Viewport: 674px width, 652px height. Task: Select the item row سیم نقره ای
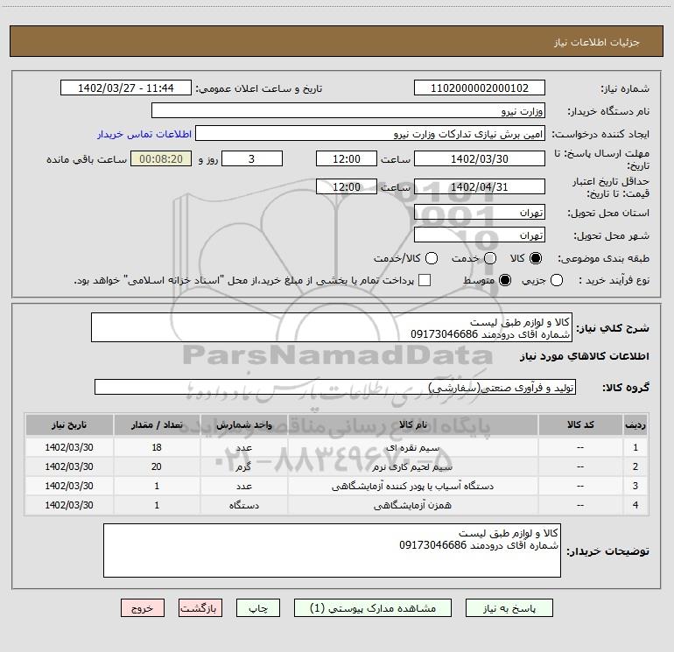pyautogui.click(x=337, y=447)
